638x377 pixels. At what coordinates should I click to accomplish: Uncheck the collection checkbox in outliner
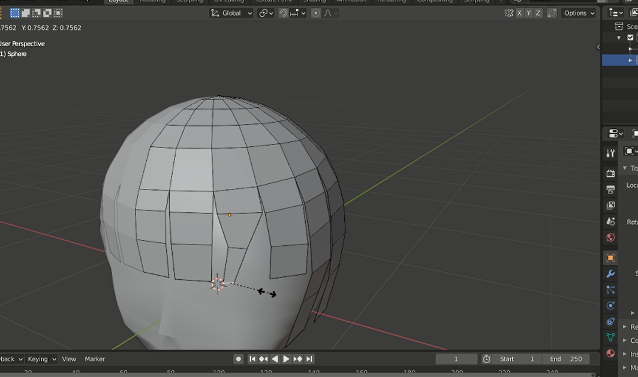[630, 37]
